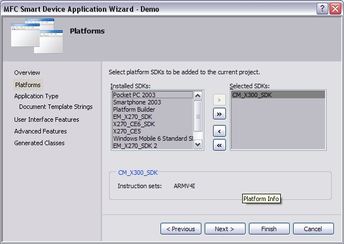
Task: Click the Instruction sets label
Action: (139, 186)
